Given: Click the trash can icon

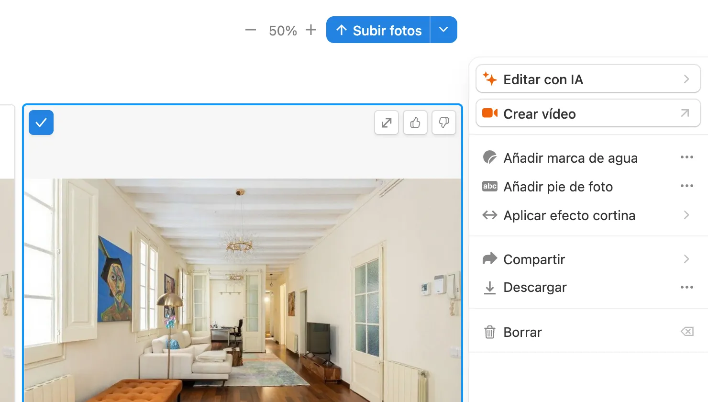Looking at the screenshot, I should pos(490,332).
